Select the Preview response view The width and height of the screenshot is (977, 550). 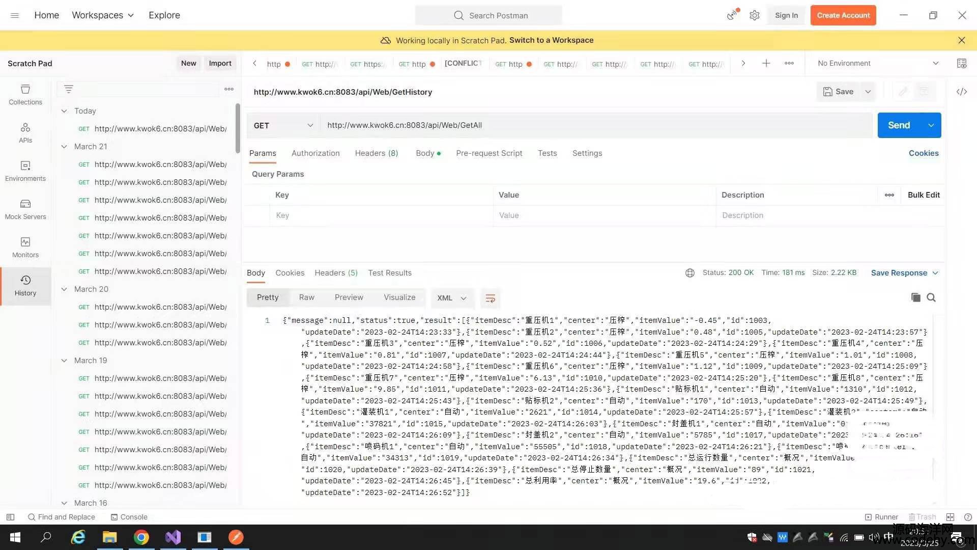(349, 297)
